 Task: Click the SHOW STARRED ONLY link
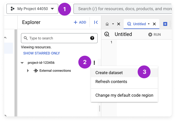pos(41,53)
